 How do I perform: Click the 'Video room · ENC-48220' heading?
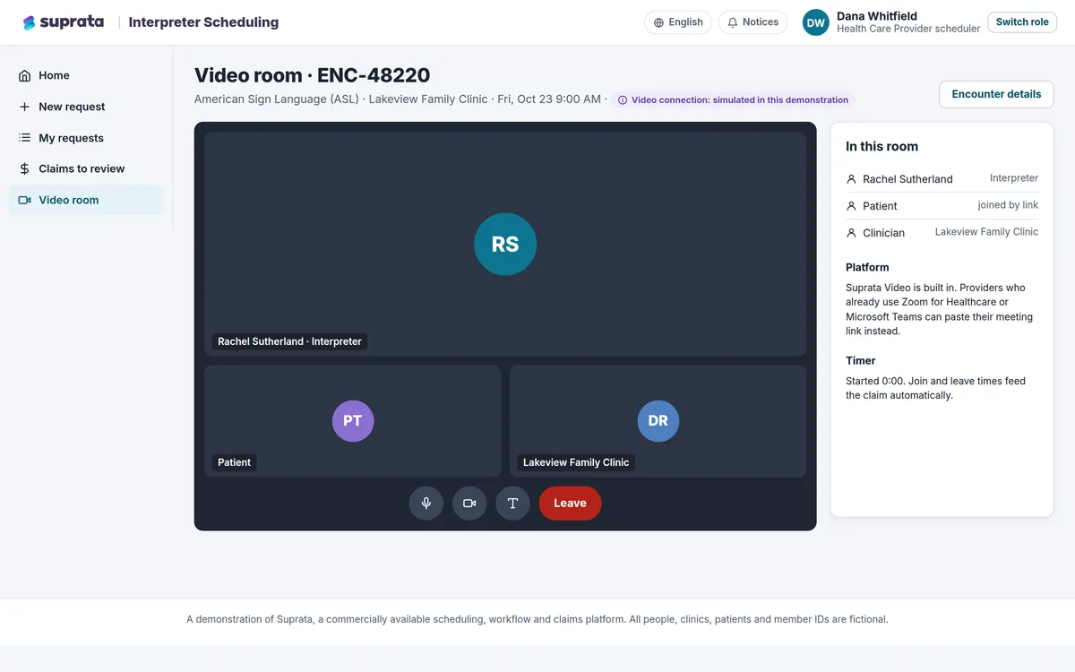coord(313,75)
